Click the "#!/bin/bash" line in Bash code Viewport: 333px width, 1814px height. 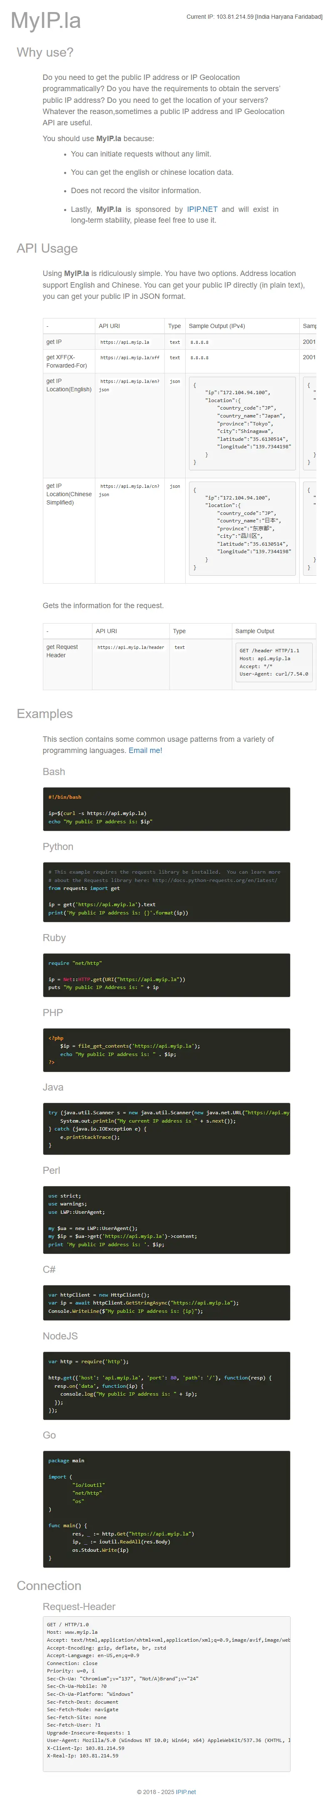(x=65, y=797)
